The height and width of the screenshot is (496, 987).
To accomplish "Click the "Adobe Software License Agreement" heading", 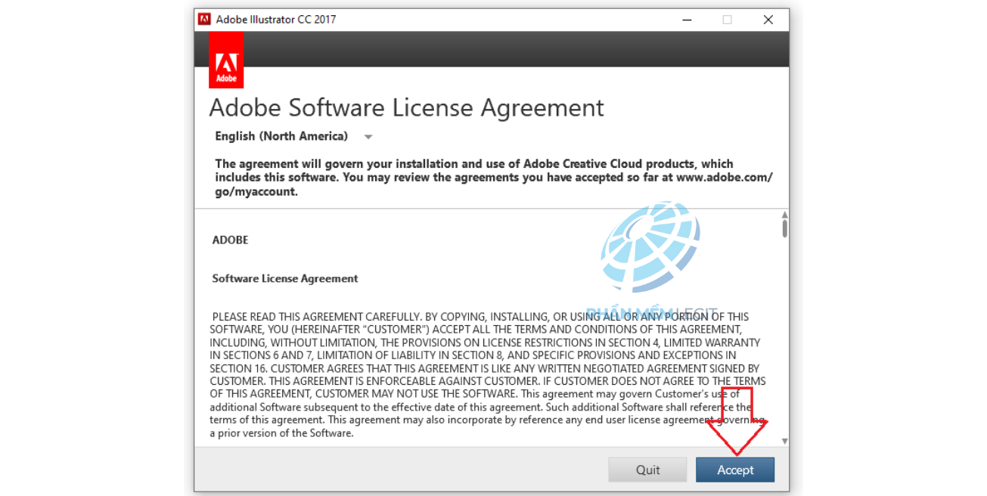I will tap(406, 108).
